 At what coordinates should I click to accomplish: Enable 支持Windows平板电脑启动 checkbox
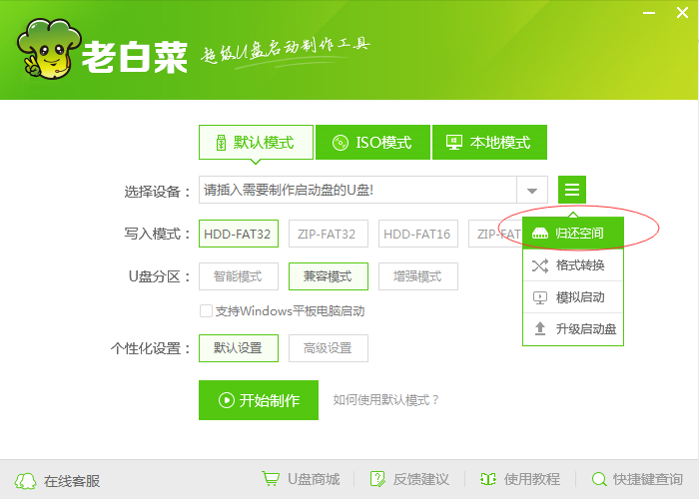point(206,311)
